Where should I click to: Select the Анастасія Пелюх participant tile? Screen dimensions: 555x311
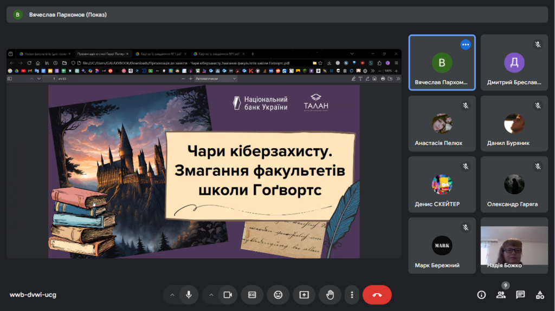(x=442, y=123)
